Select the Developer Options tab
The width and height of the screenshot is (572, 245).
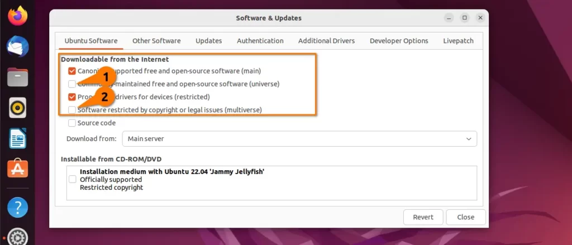(x=399, y=41)
